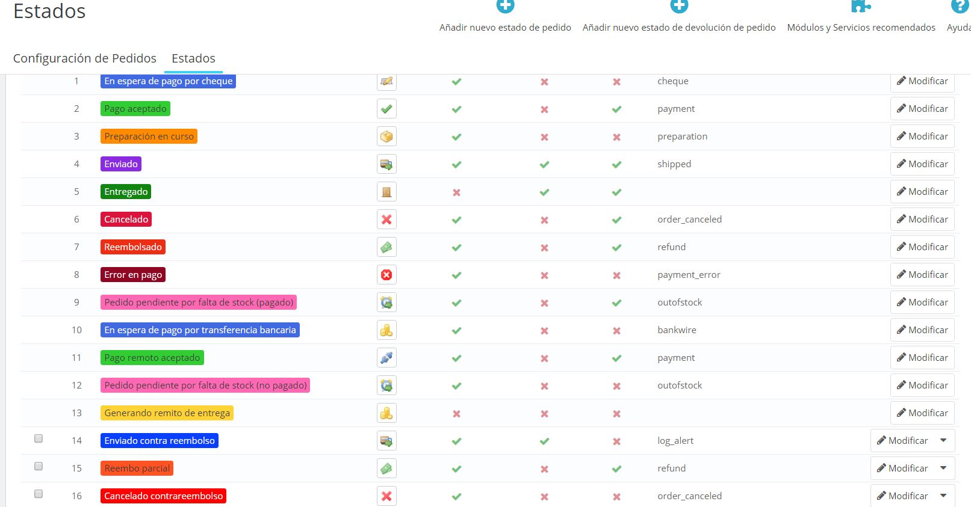Image resolution: width=971 pixels, height=507 pixels.
Task: Disable the green check in Error en pago row
Action: click(x=457, y=275)
